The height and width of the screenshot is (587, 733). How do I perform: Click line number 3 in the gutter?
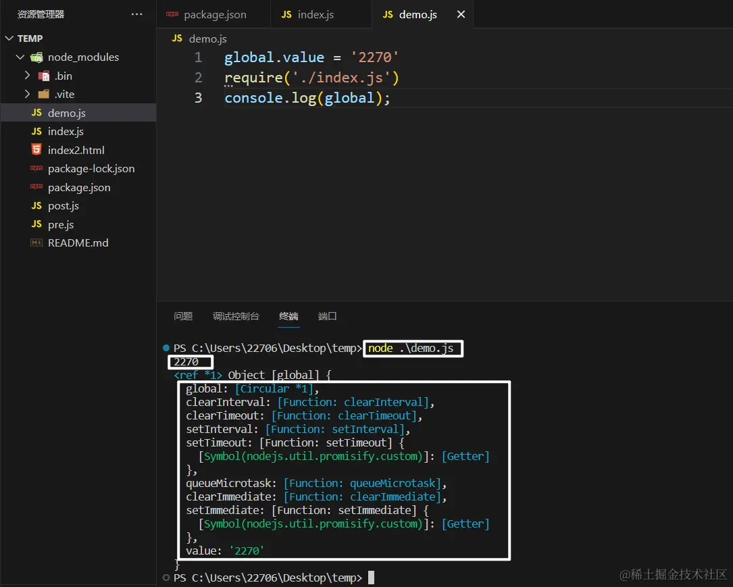coord(198,98)
